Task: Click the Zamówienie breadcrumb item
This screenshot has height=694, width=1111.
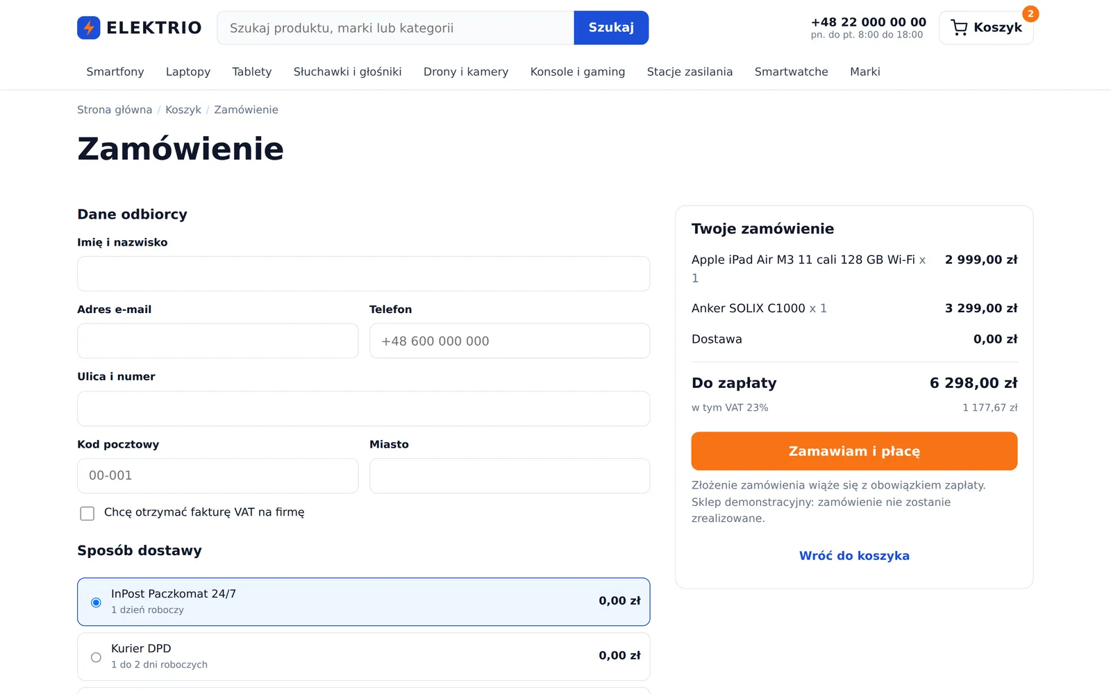Action: 247,110
